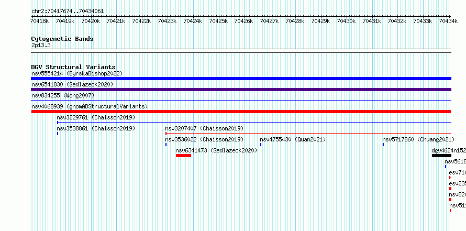466x231 pixels.
Task: Select the blue nsv4755430 marker
Action: click(261, 145)
